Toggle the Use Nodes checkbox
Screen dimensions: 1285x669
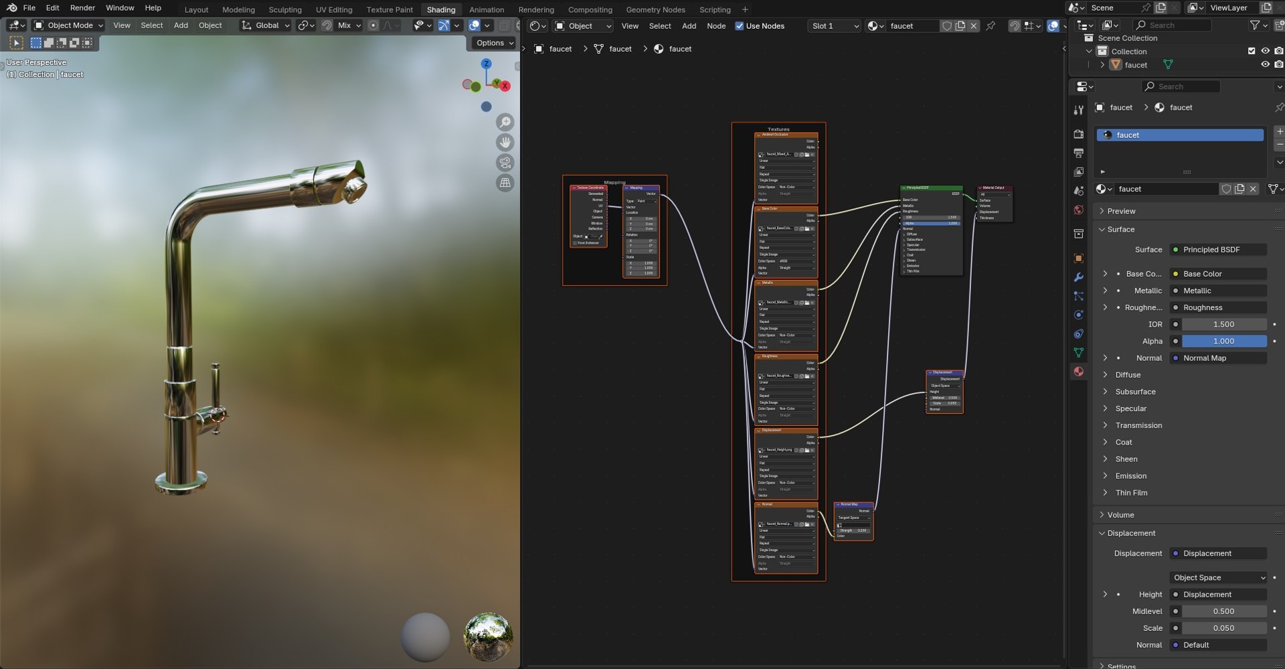pyautogui.click(x=740, y=26)
